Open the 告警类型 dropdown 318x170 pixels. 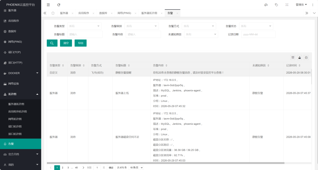(x=85, y=26)
